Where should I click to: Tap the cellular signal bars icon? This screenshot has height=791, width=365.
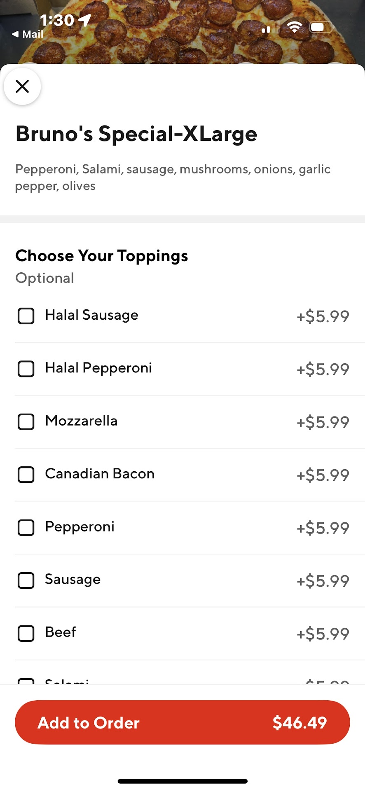[x=266, y=29]
